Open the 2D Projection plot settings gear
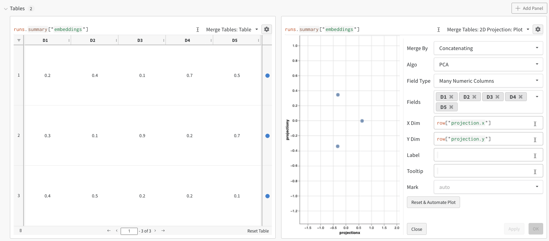This screenshot has width=549, height=241. 538,29
